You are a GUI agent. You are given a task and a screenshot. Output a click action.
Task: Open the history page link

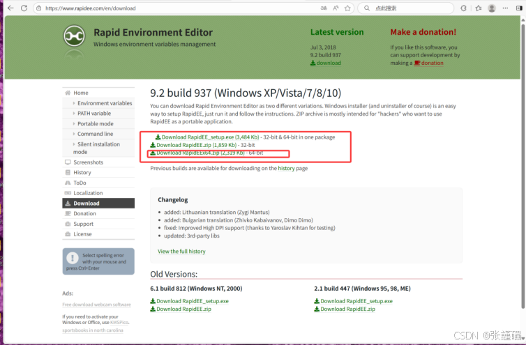click(x=286, y=168)
